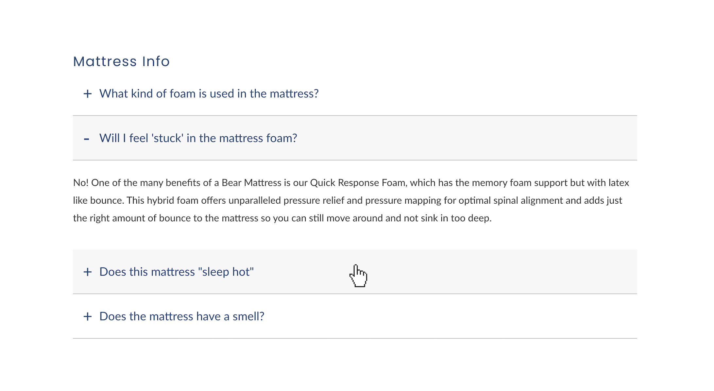Open the "What kind of foam is used" question link
Screen dimensions: 714x391
click(209, 94)
